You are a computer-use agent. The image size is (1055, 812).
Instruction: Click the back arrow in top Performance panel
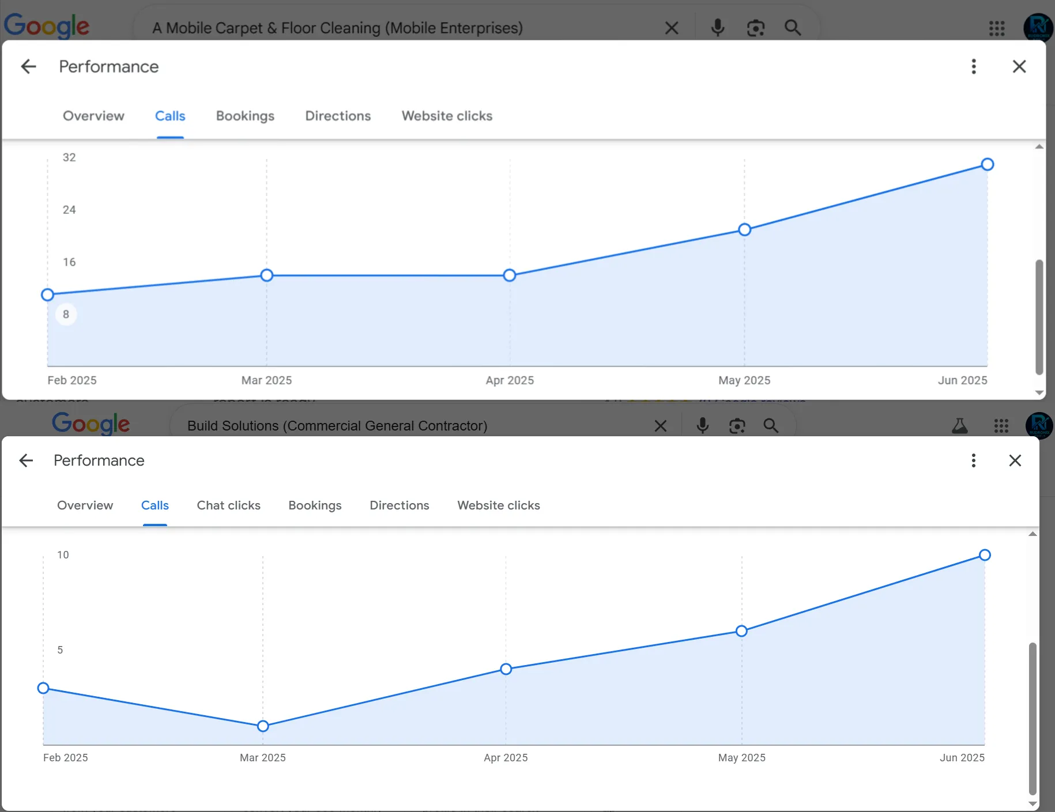(28, 67)
